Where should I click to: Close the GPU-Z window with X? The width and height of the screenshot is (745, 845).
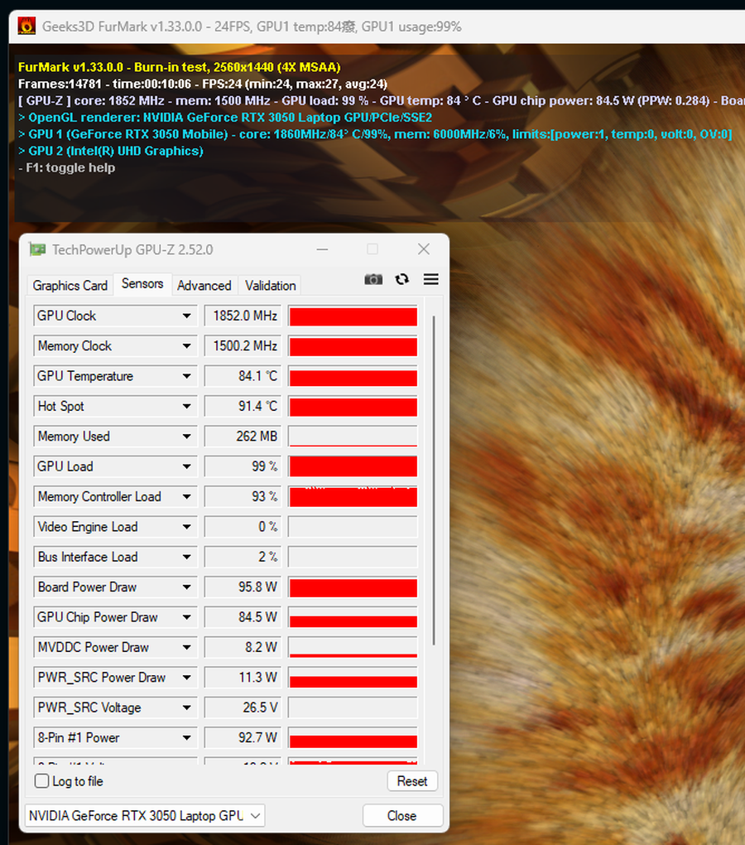click(423, 249)
